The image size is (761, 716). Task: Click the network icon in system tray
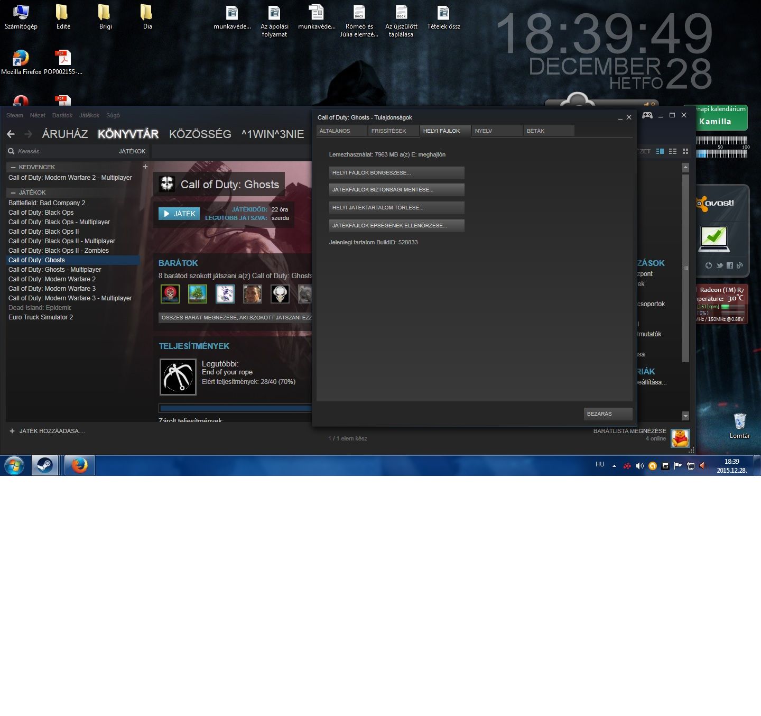691,466
